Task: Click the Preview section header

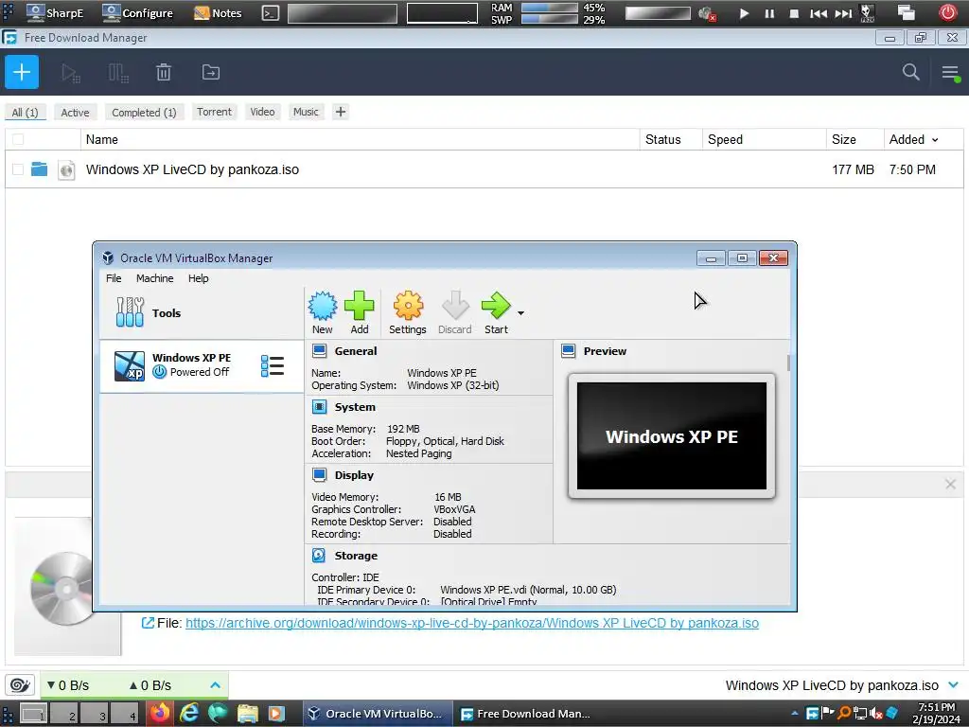Action: click(605, 351)
